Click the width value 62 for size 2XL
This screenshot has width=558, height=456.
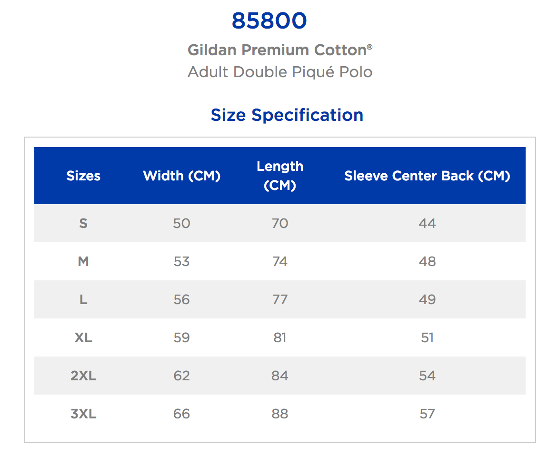(182, 376)
